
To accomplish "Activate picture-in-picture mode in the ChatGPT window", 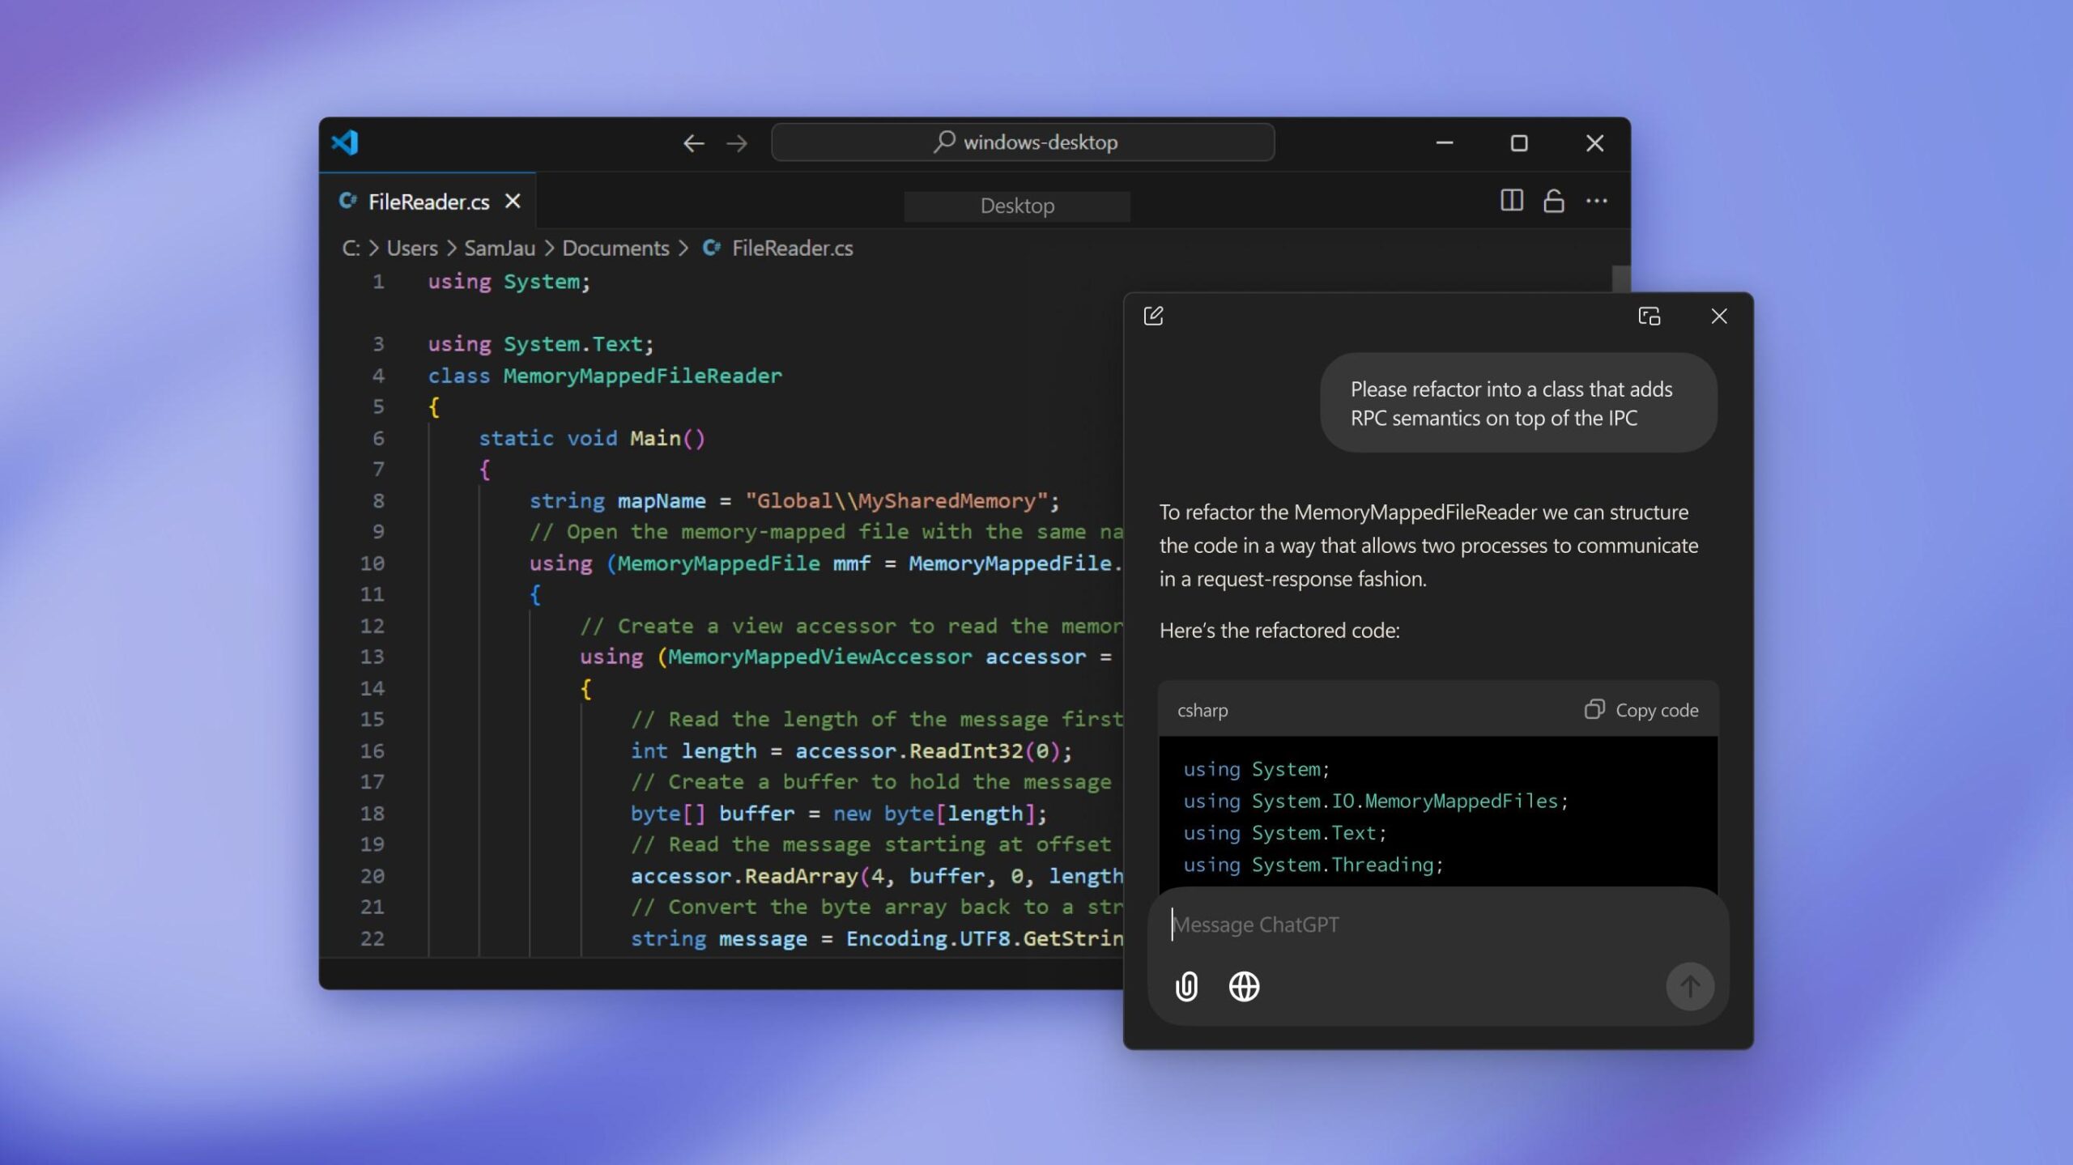I will 1650,316.
